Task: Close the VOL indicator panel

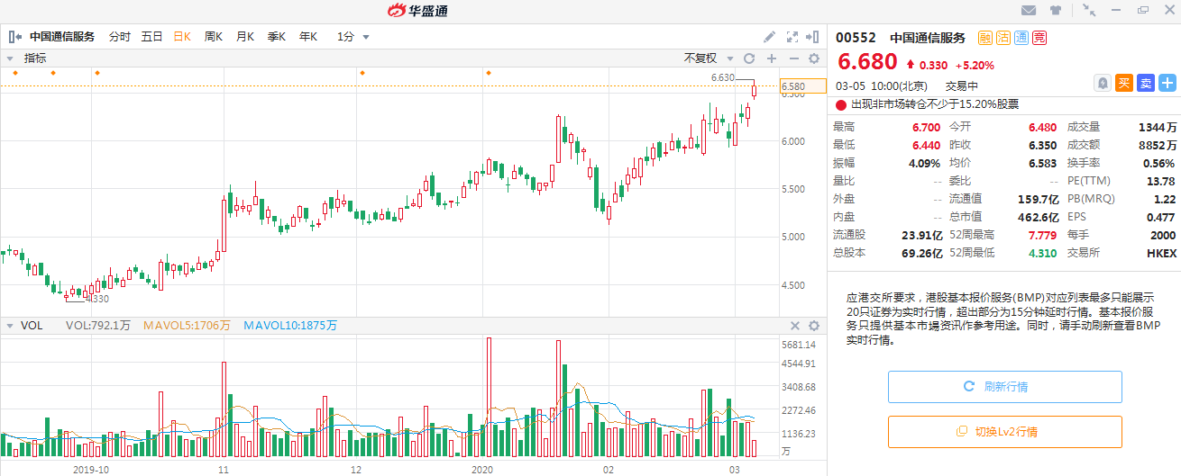Action: pos(795,326)
